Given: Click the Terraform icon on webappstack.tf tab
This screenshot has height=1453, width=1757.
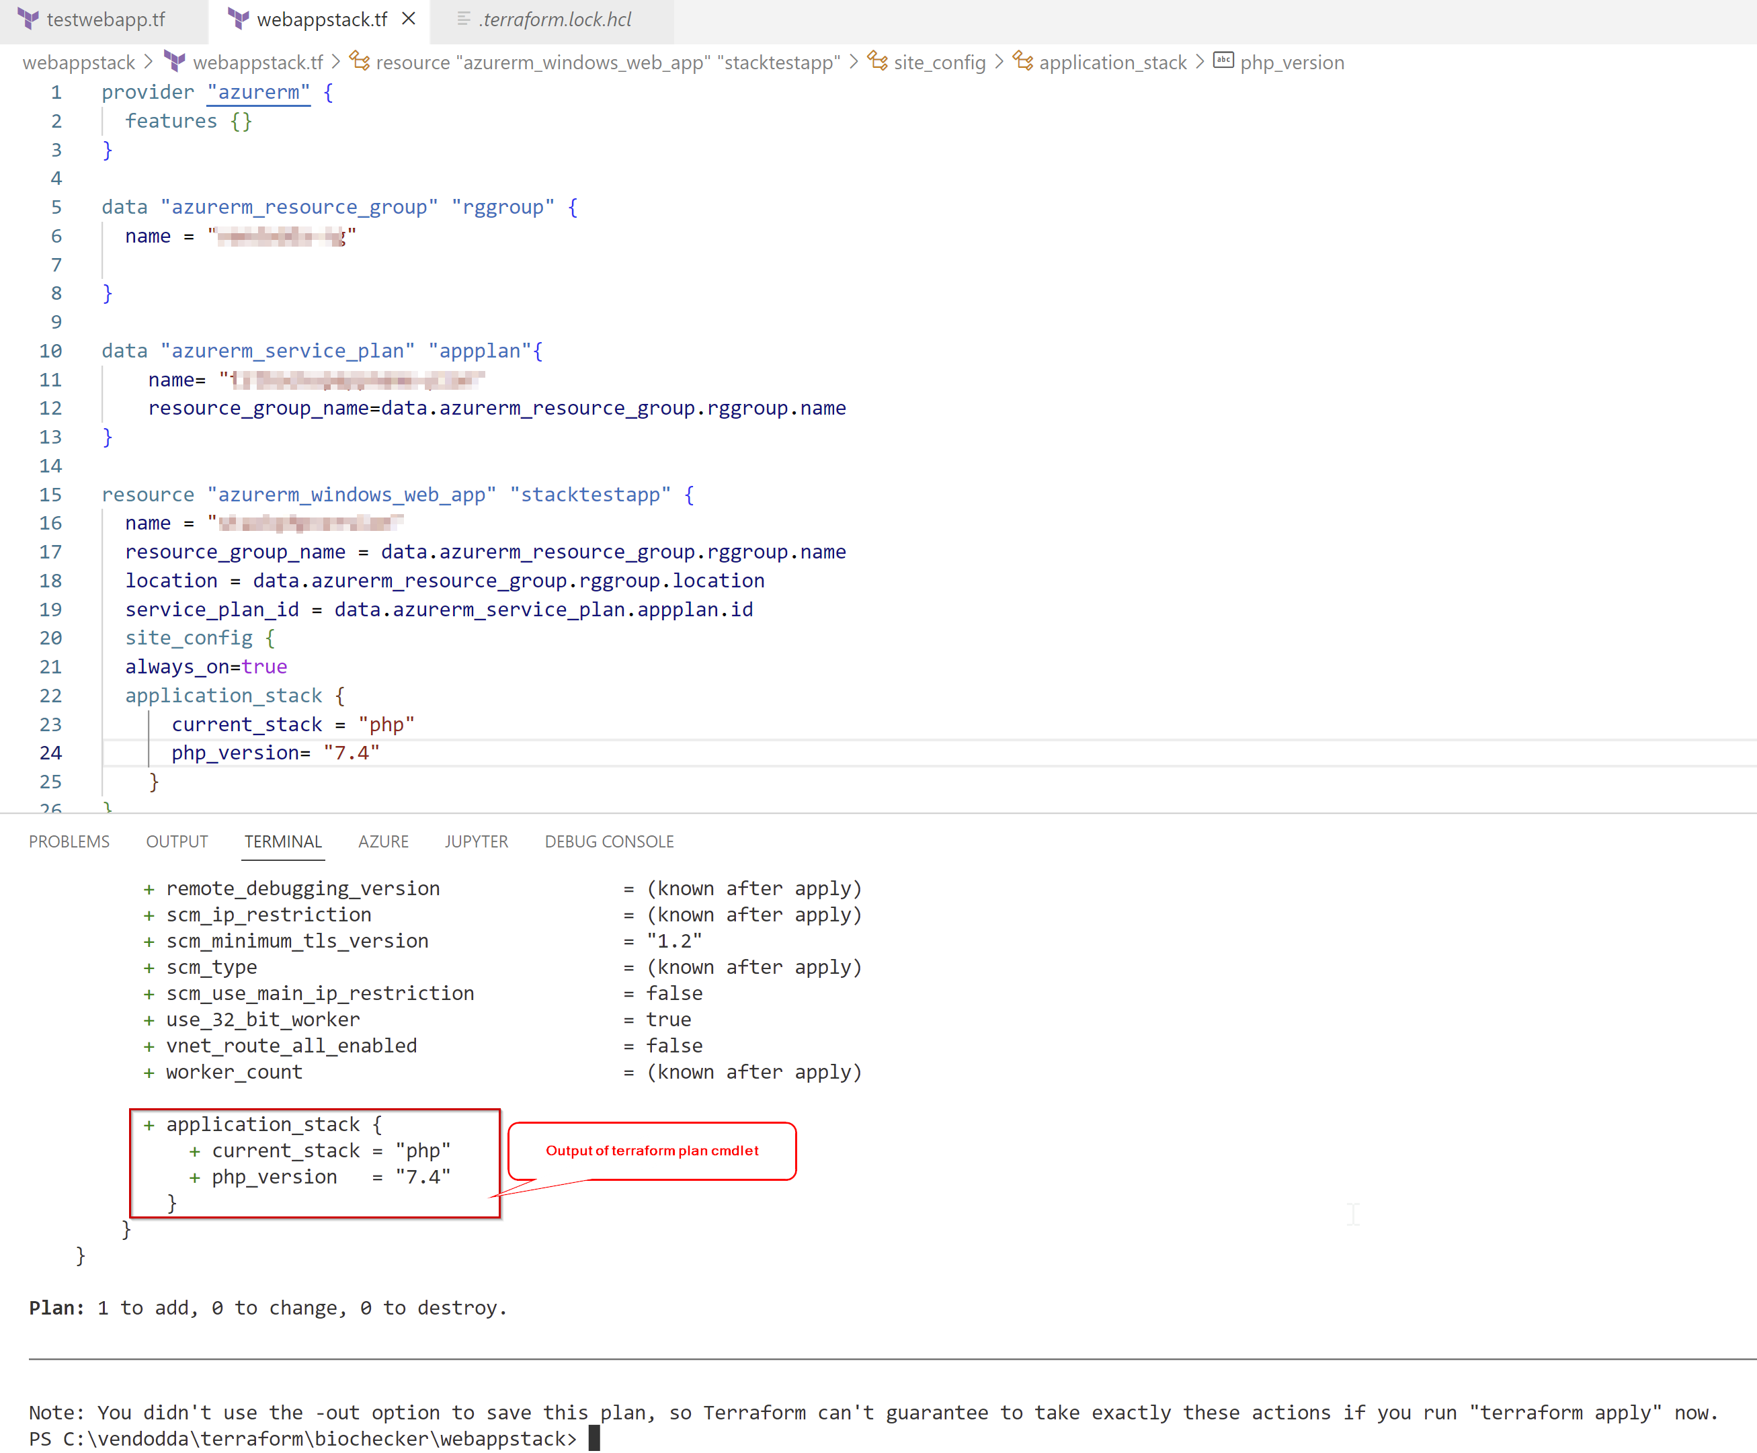Looking at the screenshot, I should coord(239,19).
